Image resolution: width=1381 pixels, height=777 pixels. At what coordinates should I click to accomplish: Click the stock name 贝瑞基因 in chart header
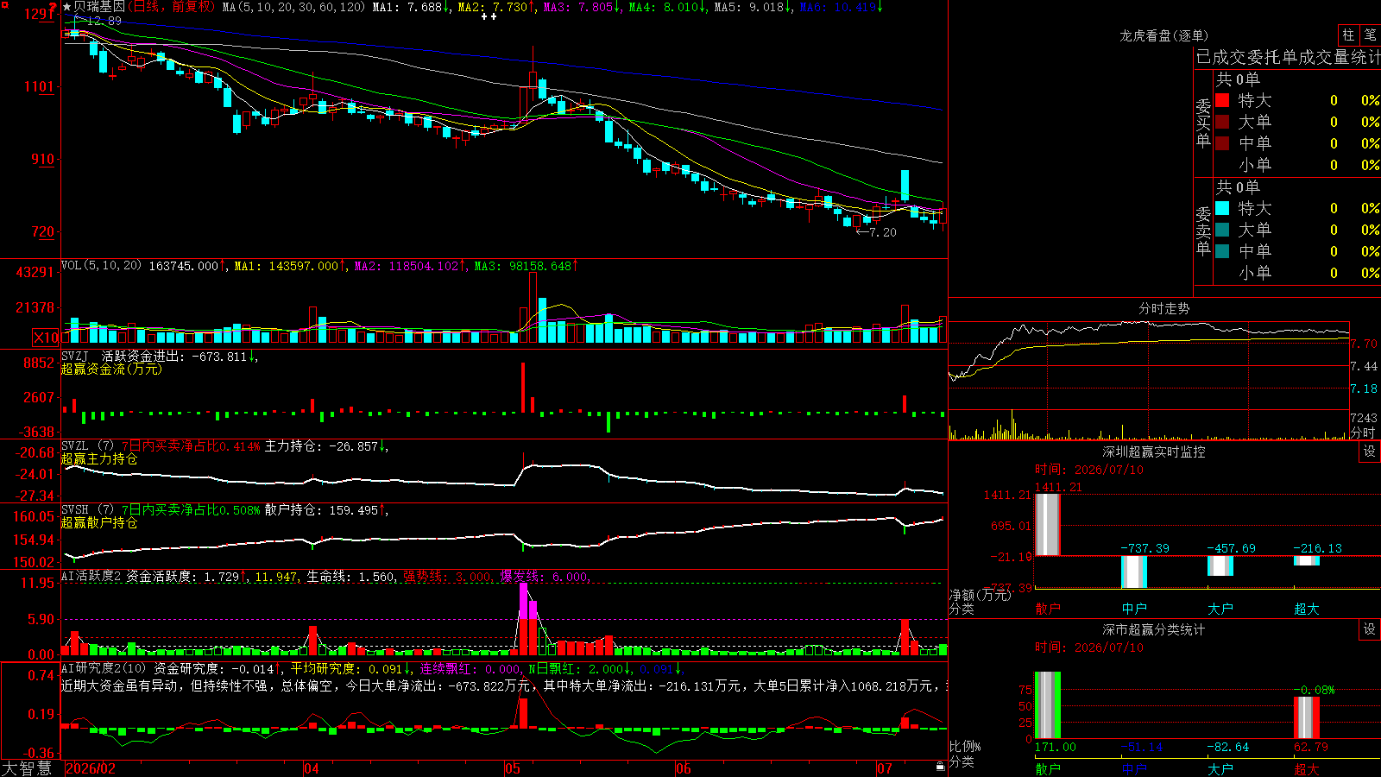point(99,7)
